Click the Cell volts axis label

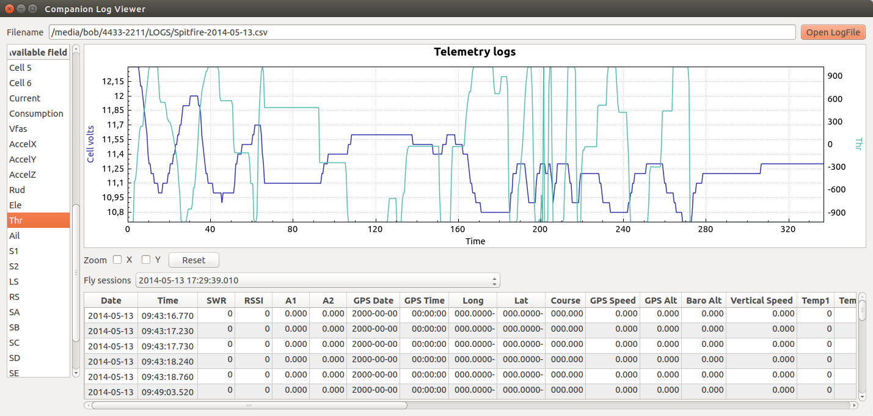click(90, 144)
